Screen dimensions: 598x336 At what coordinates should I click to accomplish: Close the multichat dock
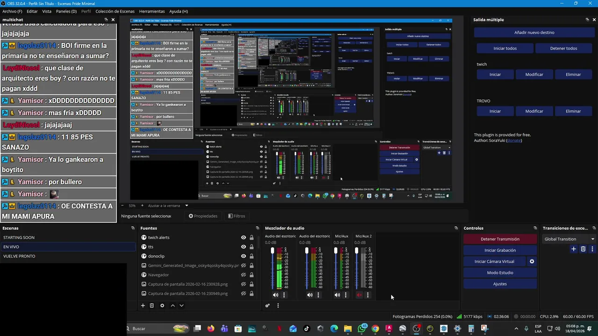click(113, 20)
